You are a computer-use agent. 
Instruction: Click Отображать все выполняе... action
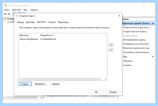(137, 44)
